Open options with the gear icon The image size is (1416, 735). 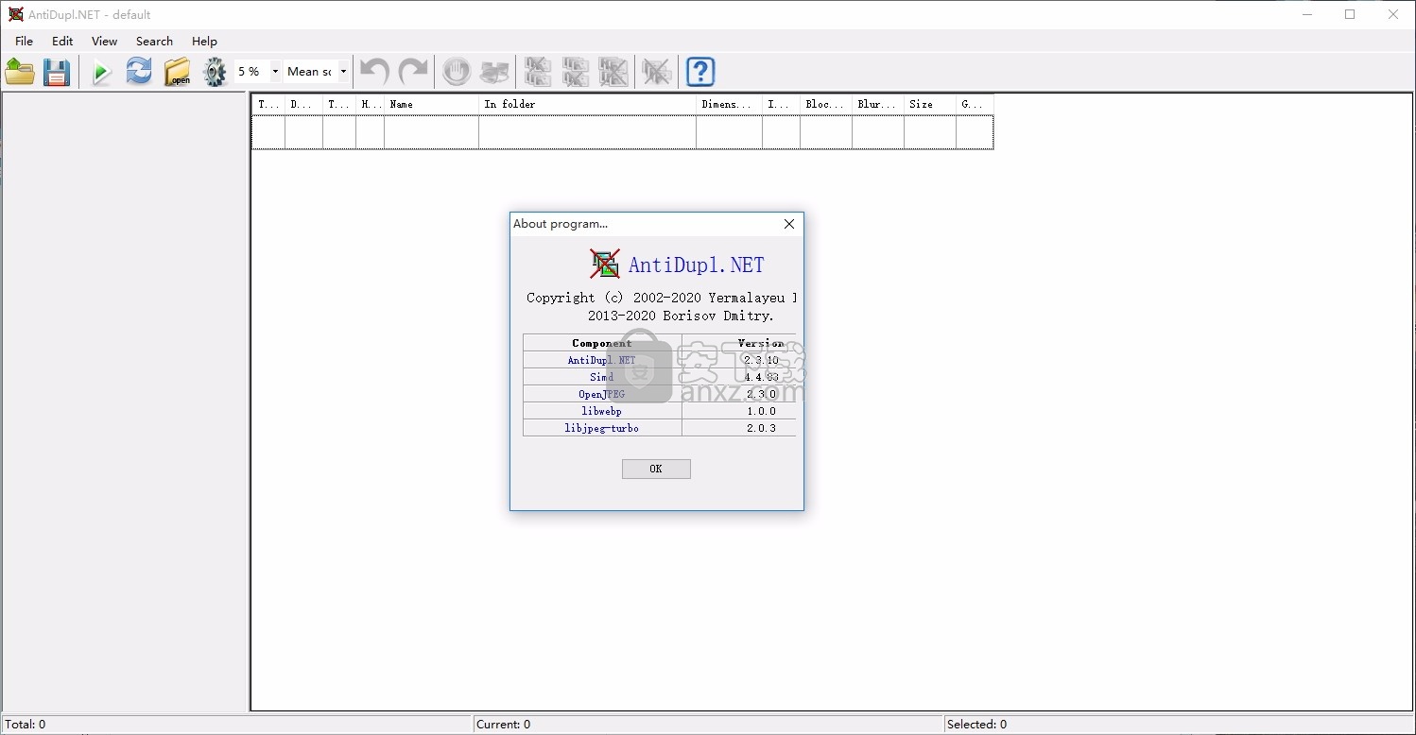click(x=216, y=72)
